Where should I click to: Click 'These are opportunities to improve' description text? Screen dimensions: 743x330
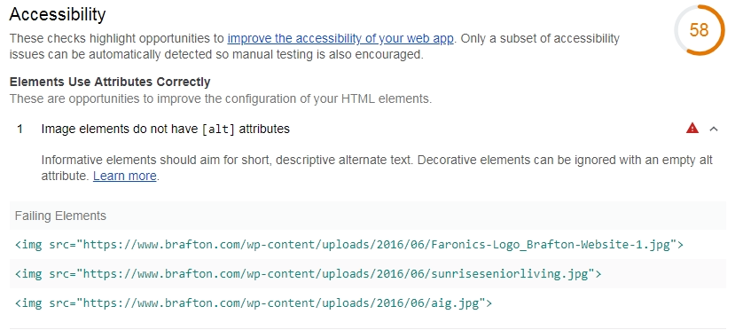[x=221, y=99]
